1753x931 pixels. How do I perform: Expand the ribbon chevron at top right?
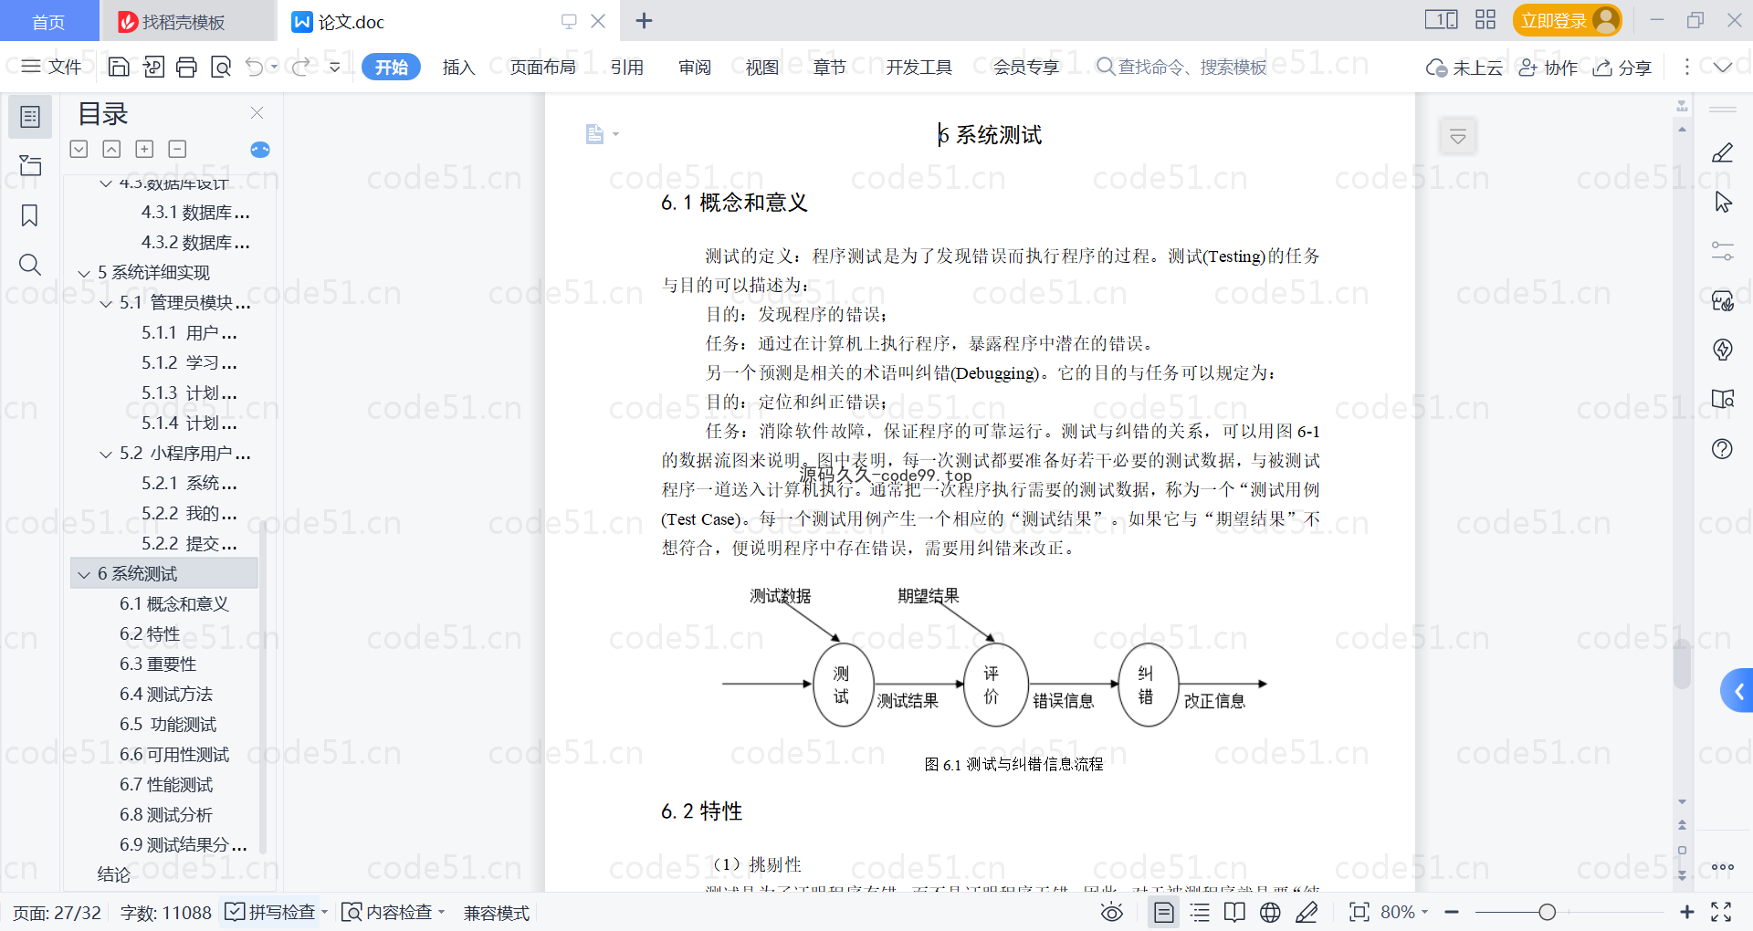click(1723, 67)
